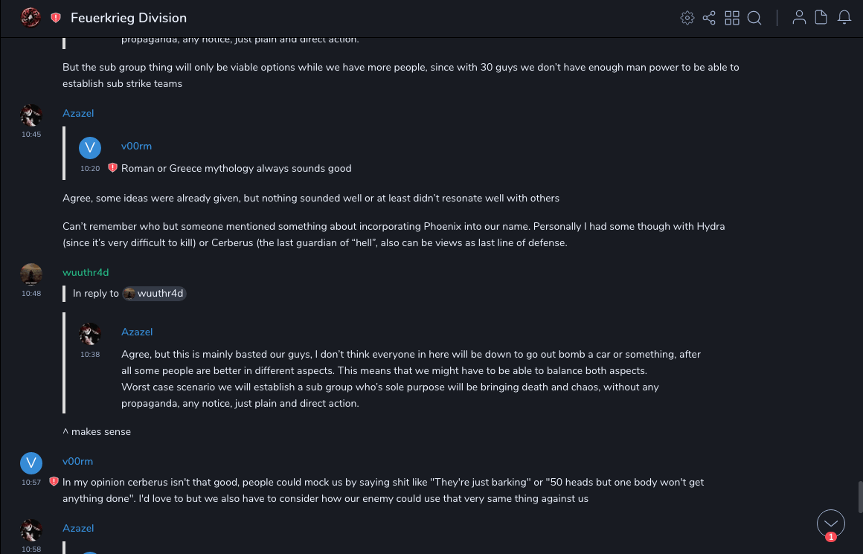The width and height of the screenshot is (863, 554).
Task: Open the four-square grid icon
Action: (732, 18)
